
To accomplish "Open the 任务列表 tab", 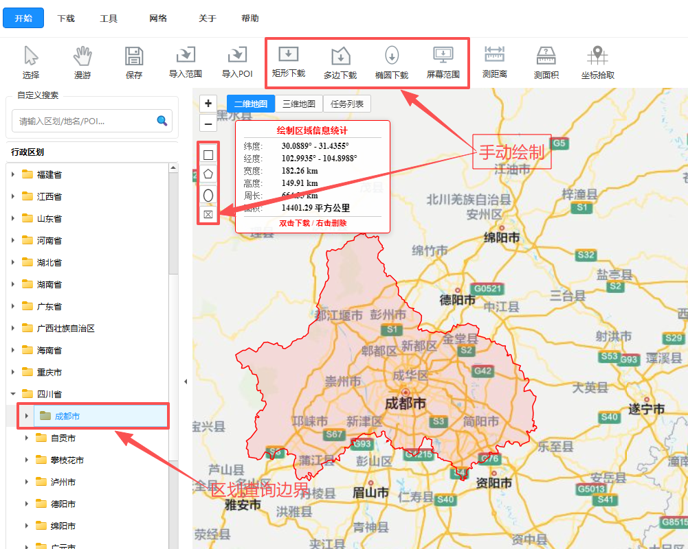I will click(347, 104).
